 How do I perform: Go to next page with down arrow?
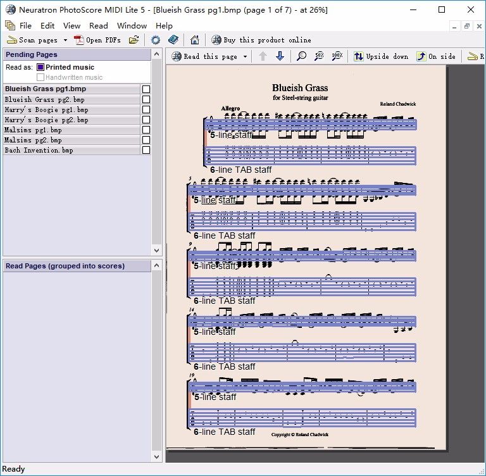[280, 56]
